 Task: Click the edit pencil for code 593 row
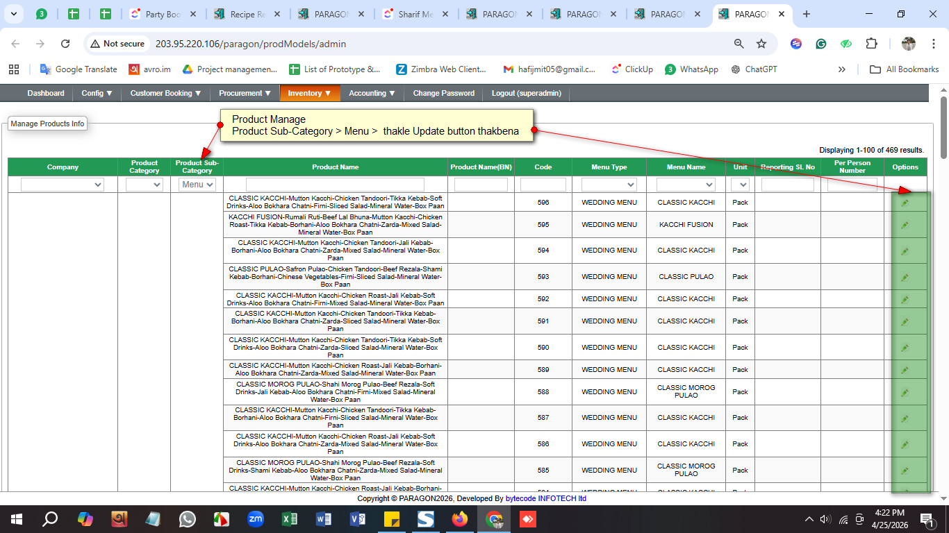pyautogui.click(x=905, y=277)
